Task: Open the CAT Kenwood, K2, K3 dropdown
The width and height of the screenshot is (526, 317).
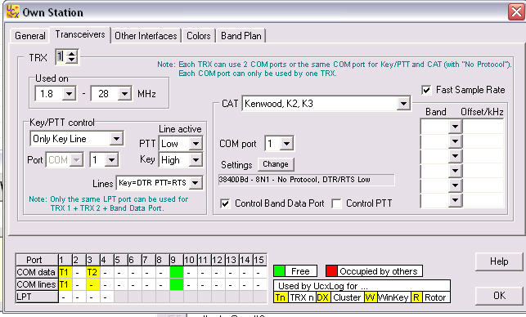Action: tap(403, 104)
